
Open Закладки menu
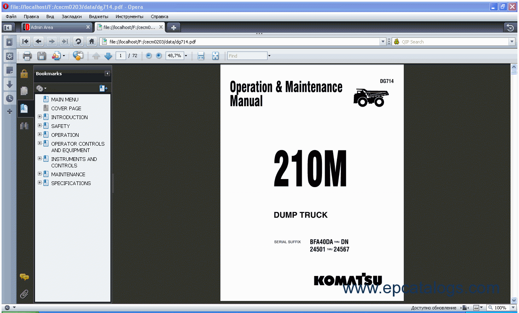(x=72, y=16)
